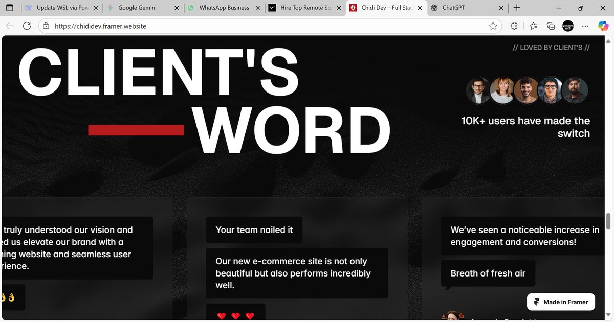Click the OK hand emoji bubble
This screenshot has height=322, width=614.
(x=13, y=297)
